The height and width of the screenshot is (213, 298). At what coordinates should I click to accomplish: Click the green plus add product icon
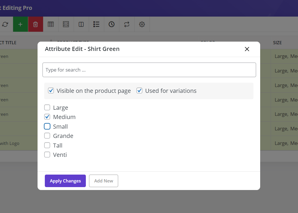click(x=20, y=24)
